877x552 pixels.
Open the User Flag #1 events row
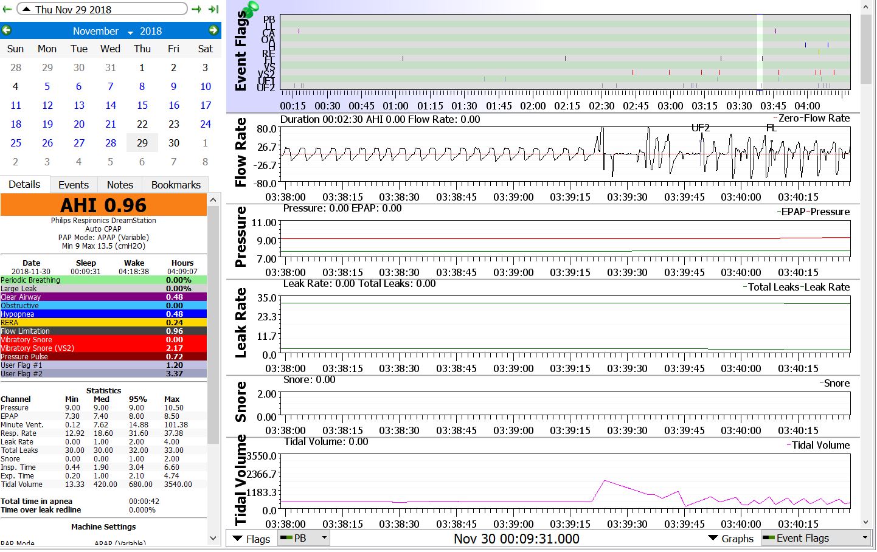103,365
